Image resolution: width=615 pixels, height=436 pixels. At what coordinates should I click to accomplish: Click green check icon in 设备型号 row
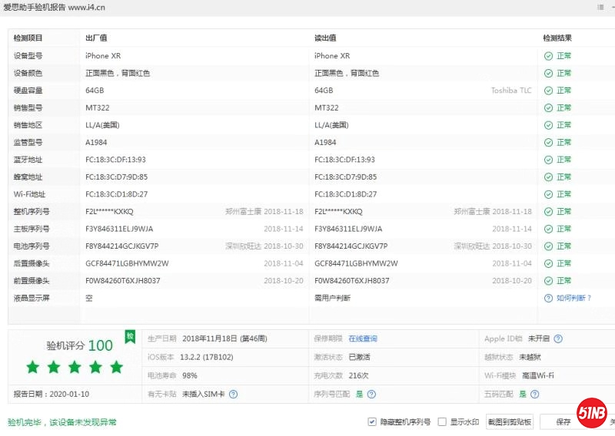[x=548, y=56]
